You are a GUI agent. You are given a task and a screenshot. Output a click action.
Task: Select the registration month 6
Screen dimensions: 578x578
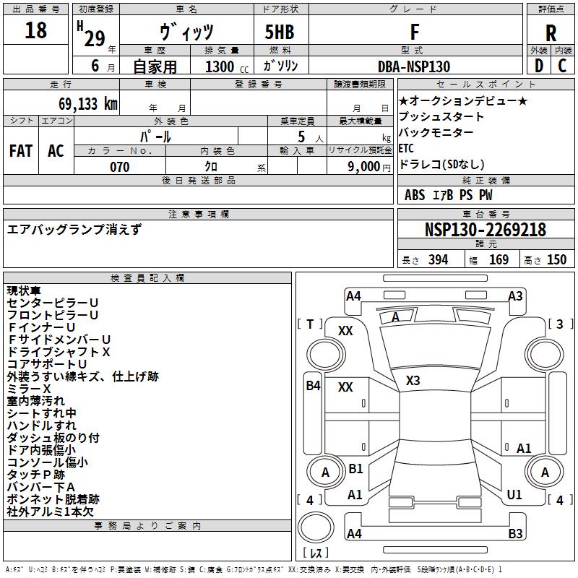[x=95, y=66]
